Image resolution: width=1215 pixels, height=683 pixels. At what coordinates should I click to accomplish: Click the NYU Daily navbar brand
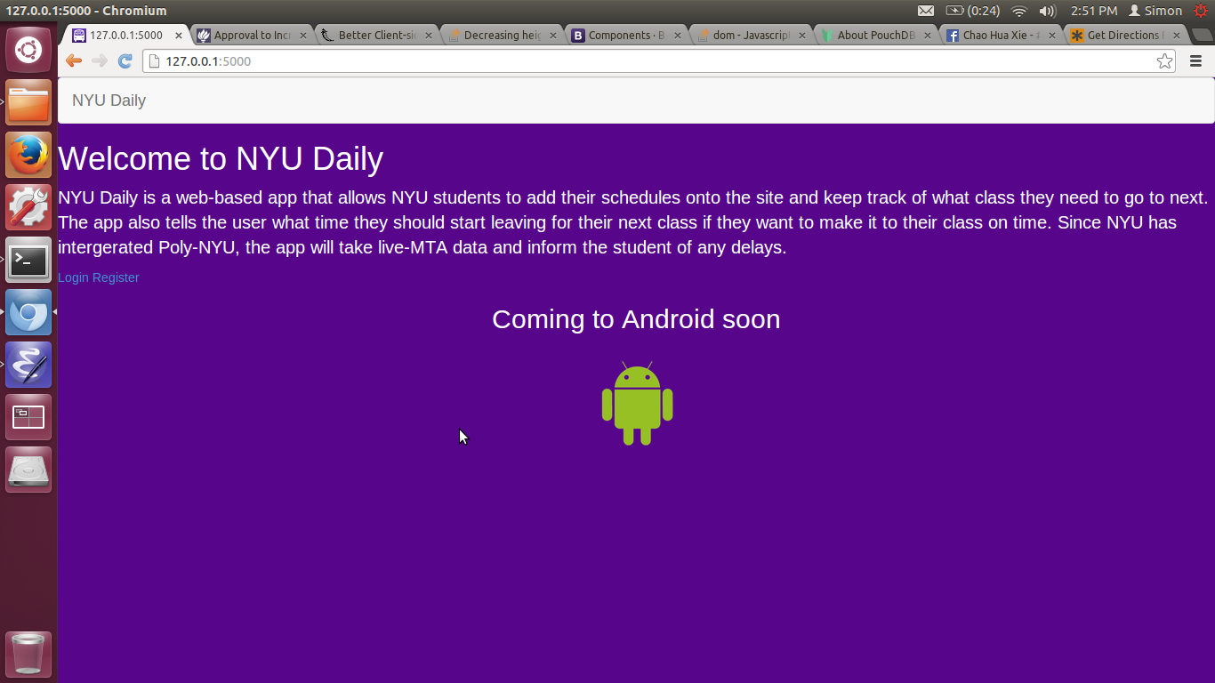109,100
